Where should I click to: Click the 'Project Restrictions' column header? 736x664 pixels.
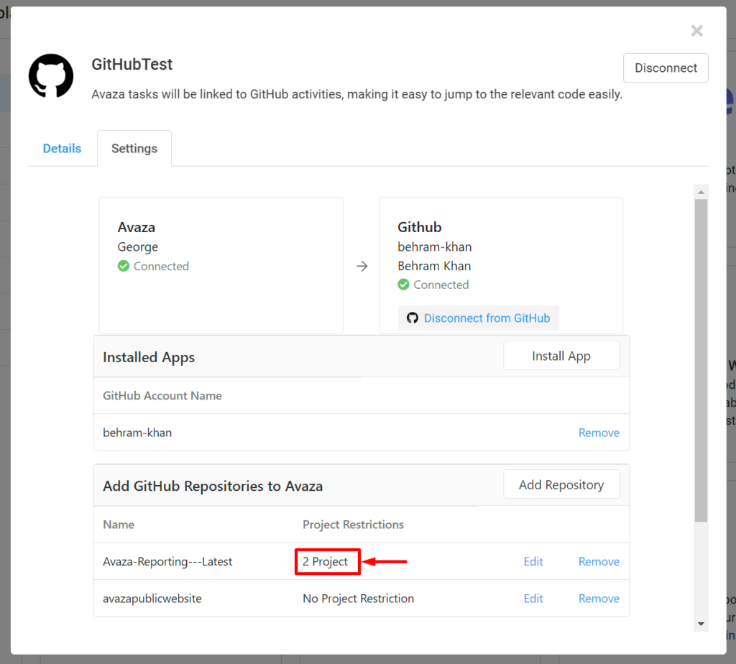[x=353, y=524]
